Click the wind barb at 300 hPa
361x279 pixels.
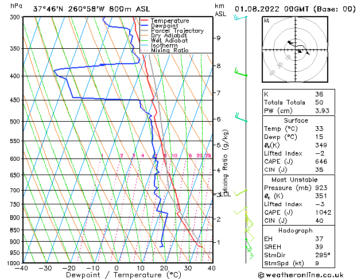click(240, 17)
